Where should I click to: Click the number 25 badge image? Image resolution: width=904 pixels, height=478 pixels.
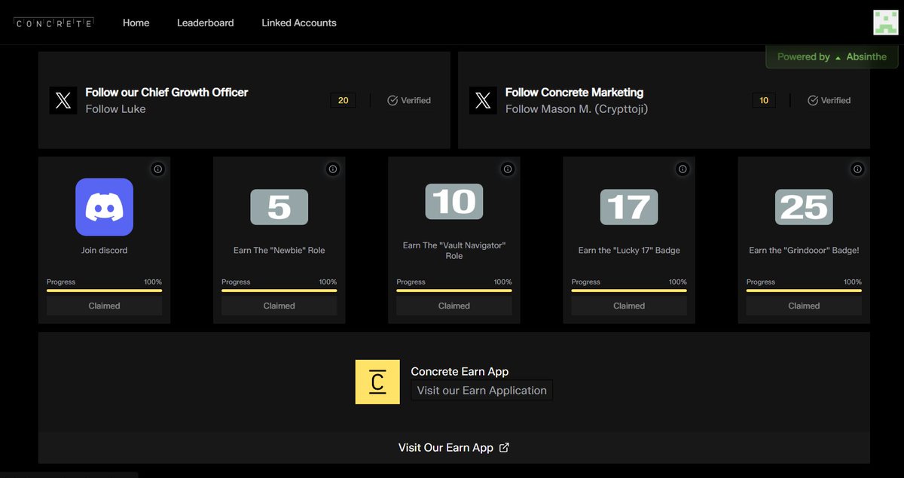804,207
